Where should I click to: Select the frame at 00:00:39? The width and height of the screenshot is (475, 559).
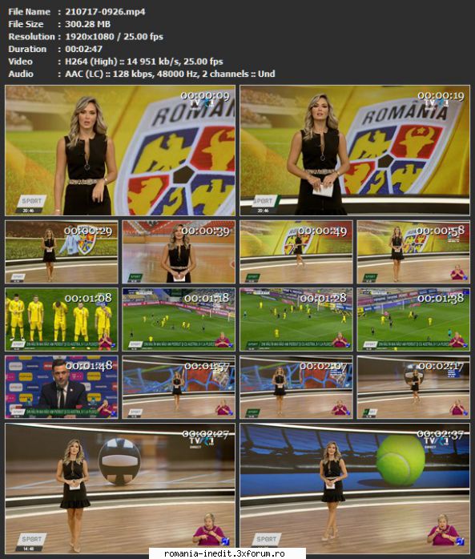[179, 251]
